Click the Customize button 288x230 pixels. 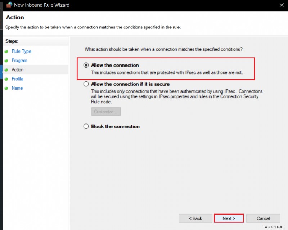click(x=106, y=111)
